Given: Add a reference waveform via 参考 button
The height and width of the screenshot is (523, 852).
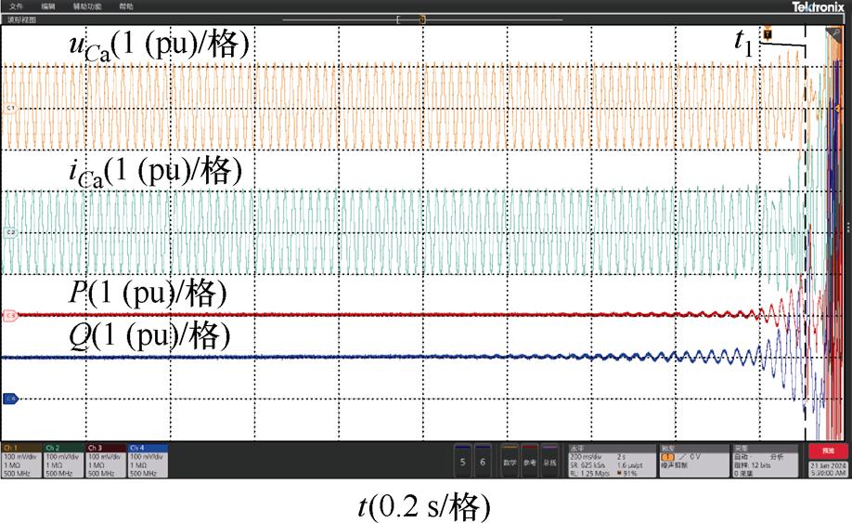Looking at the screenshot, I should 529,461.
